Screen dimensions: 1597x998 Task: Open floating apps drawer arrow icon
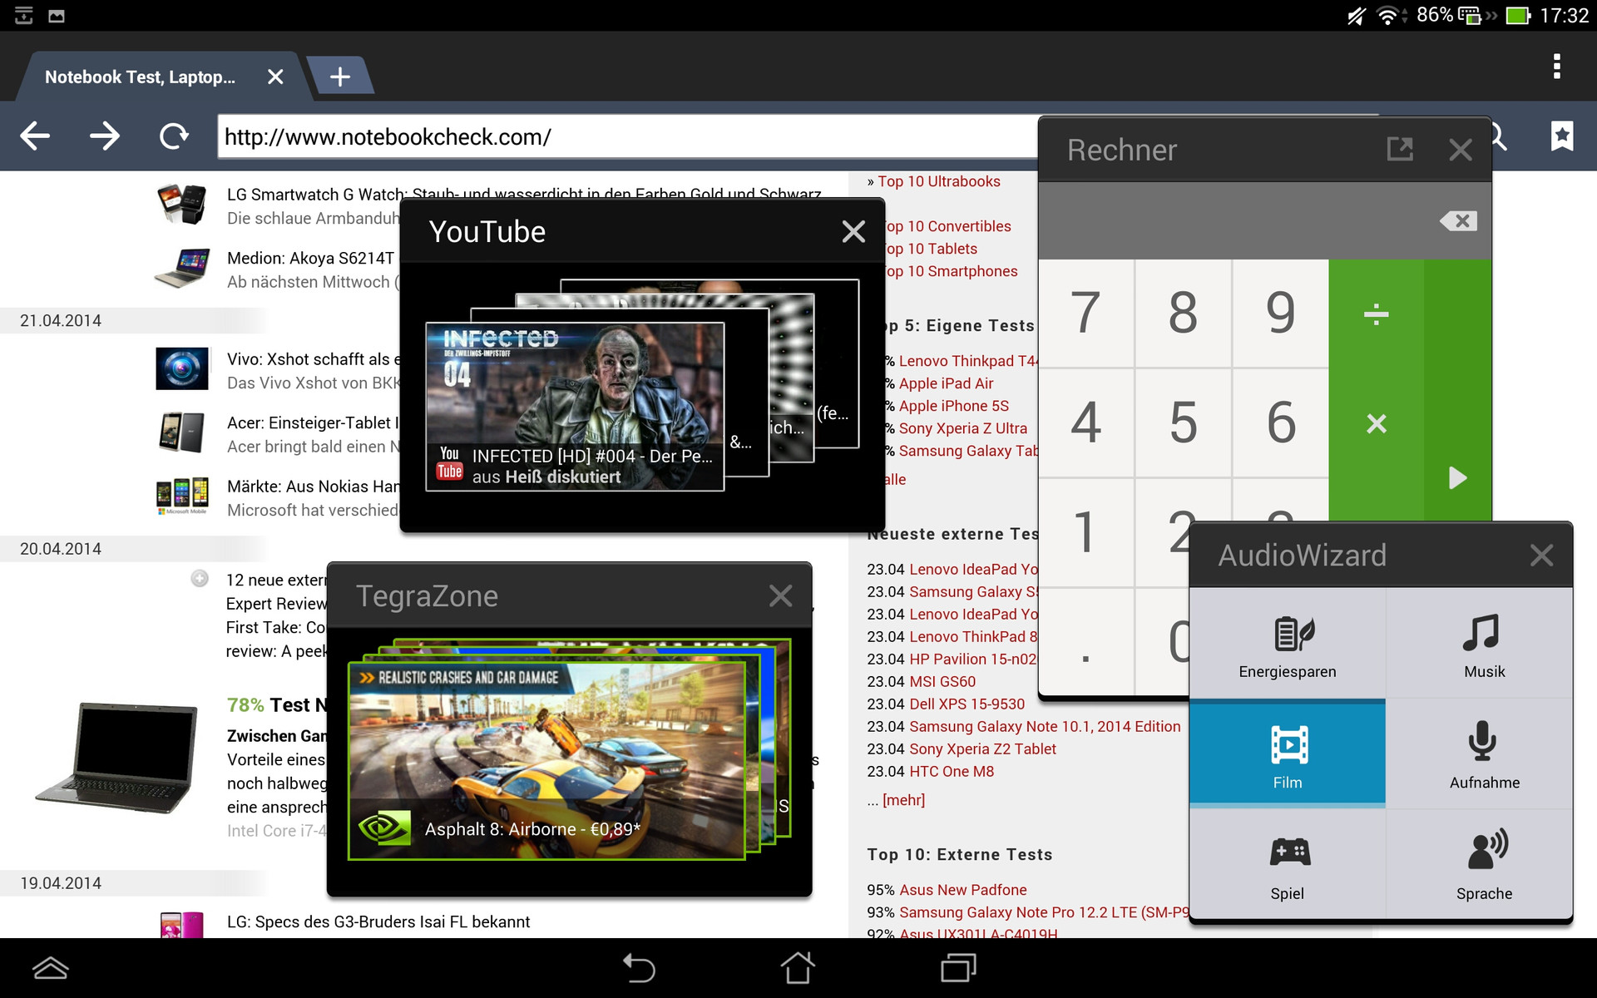coord(51,968)
